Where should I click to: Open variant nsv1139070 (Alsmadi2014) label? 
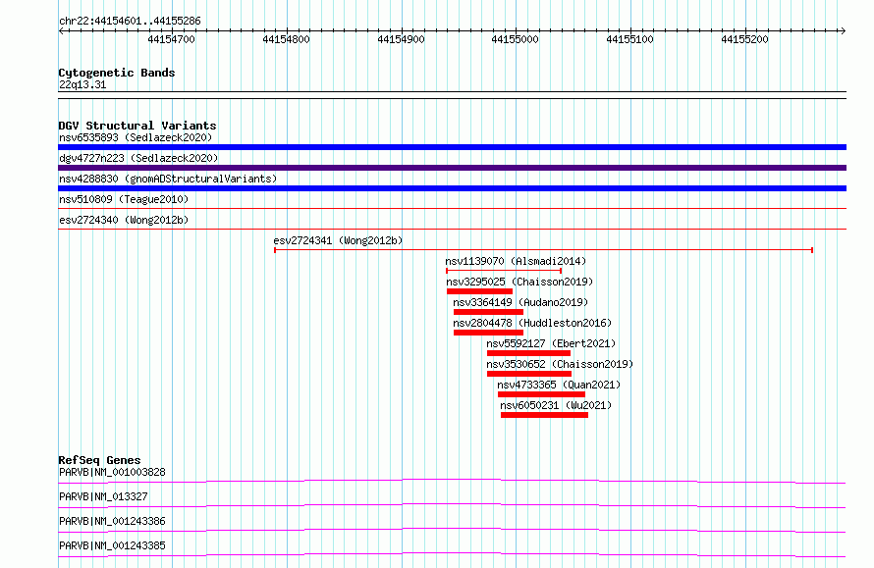tap(516, 261)
